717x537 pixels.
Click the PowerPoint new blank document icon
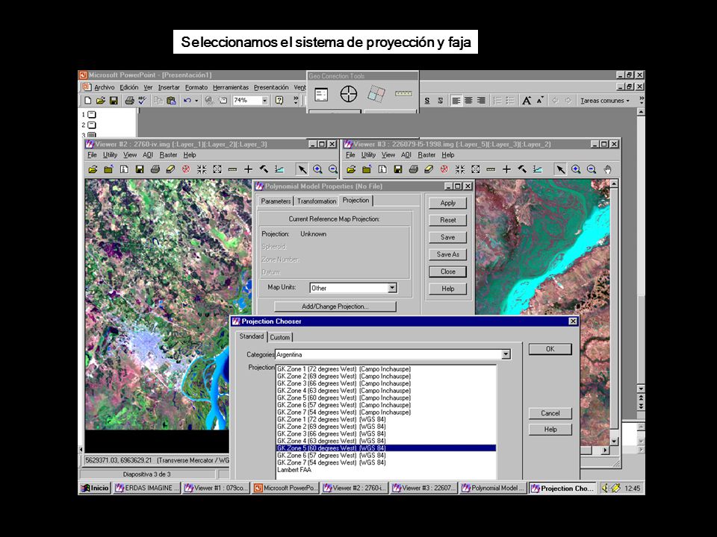[x=88, y=101]
